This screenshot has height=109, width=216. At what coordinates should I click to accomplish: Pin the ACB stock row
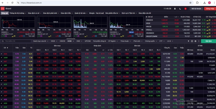(x=1, y=77)
